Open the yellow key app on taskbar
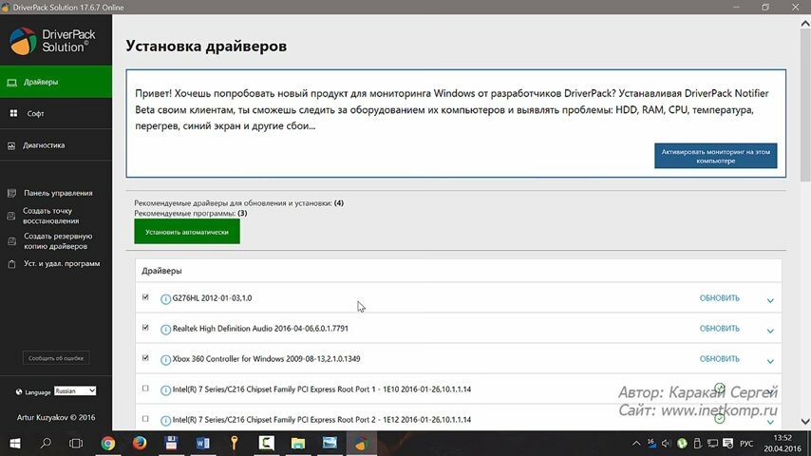 [x=235, y=443]
